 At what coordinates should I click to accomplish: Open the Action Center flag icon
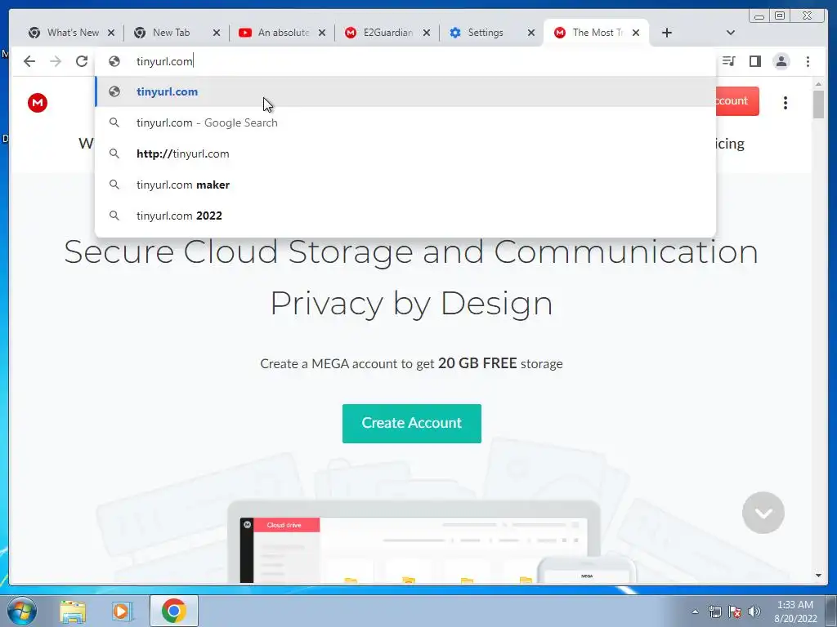tap(735, 611)
